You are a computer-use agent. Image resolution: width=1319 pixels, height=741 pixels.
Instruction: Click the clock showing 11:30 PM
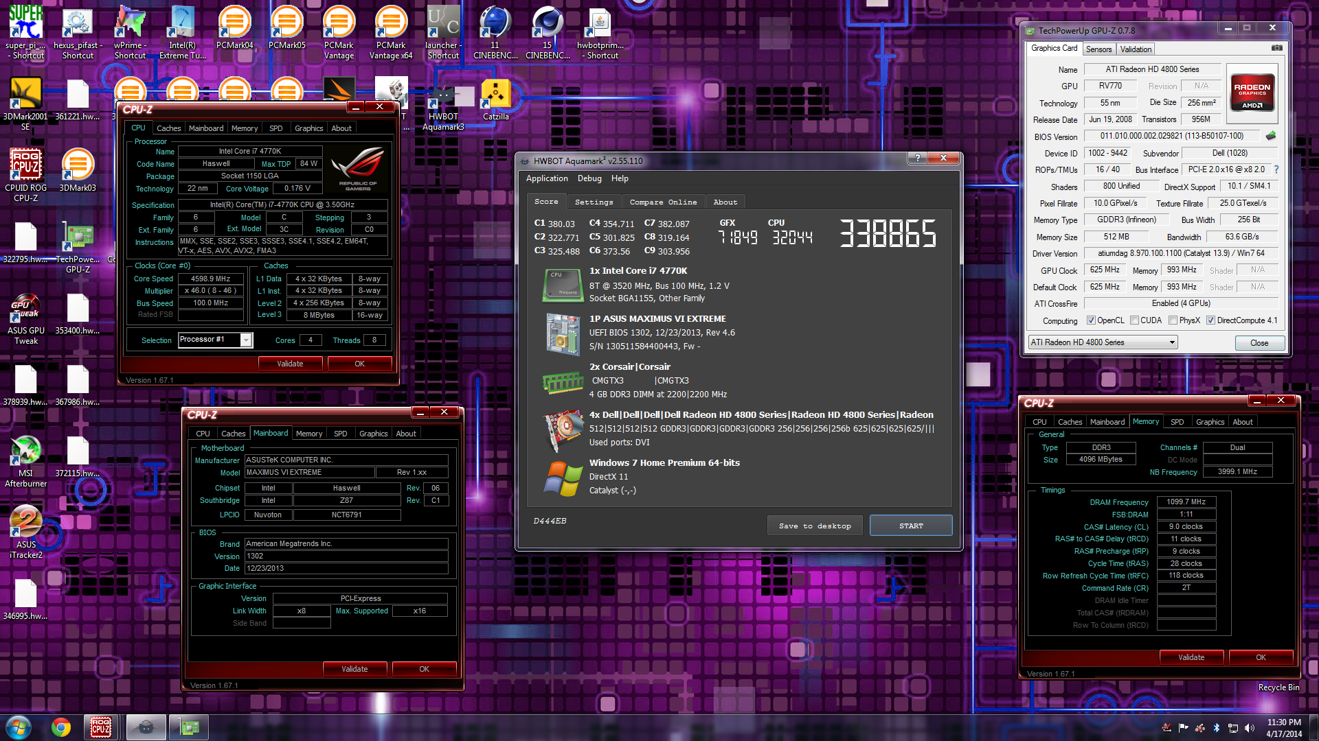point(1284,722)
